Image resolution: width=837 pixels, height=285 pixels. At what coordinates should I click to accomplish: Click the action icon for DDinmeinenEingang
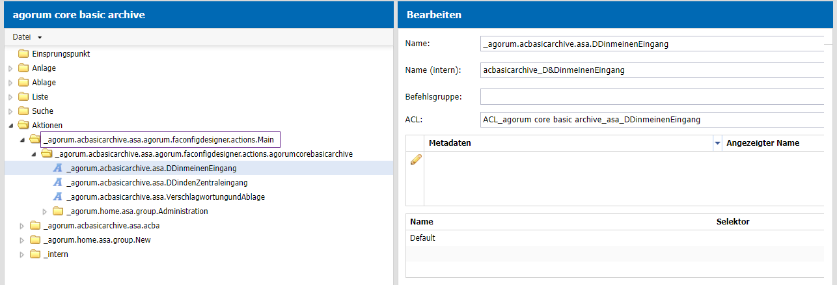(x=58, y=168)
